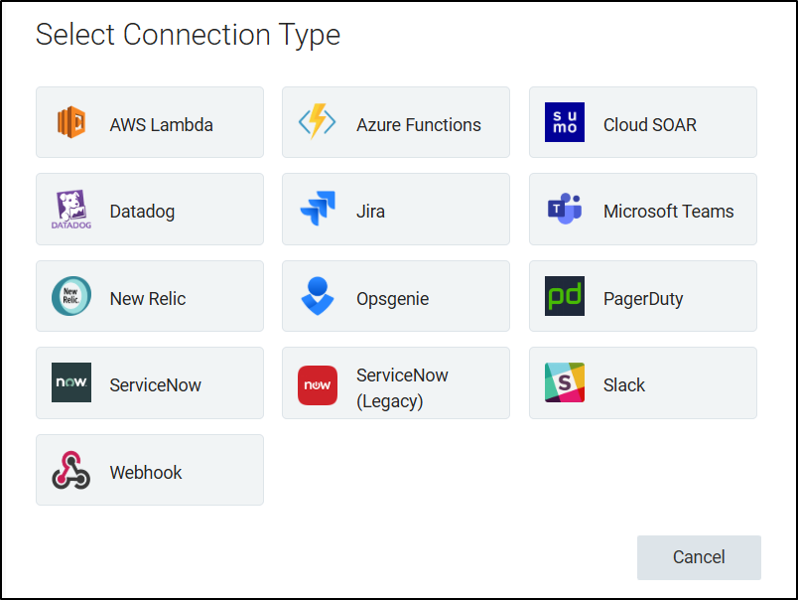Click the blue Jira logo icon
This screenshot has height=600, width=798.
[x=318, y=210]
